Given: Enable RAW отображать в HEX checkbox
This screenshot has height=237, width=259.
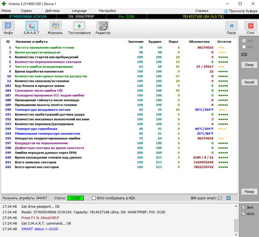Looking at the screenshot, I should 94,198.
